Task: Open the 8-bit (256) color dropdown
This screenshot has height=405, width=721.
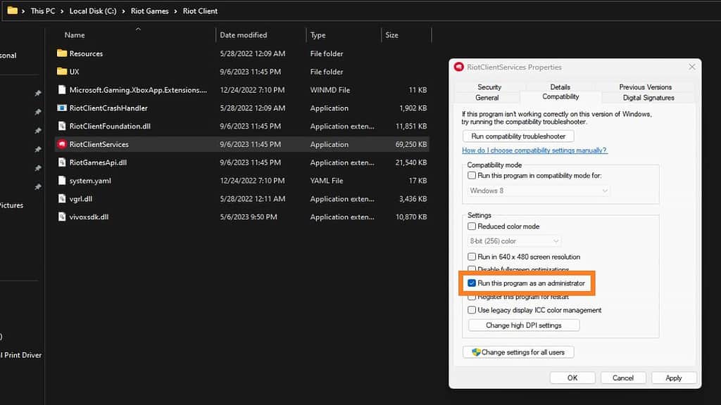Action: click(514, 241)
